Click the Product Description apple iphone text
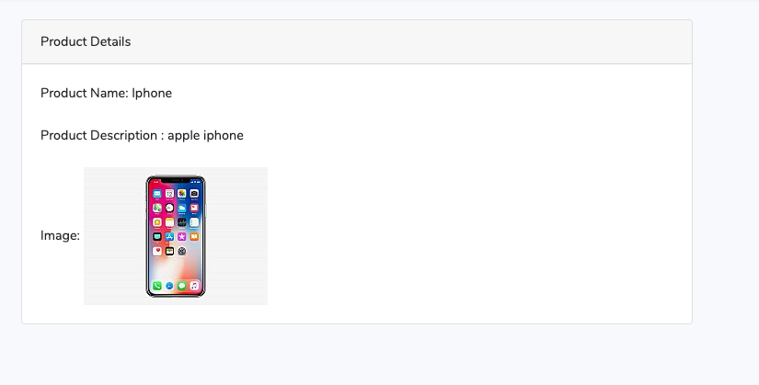759x385 pixels. [142, 135]
